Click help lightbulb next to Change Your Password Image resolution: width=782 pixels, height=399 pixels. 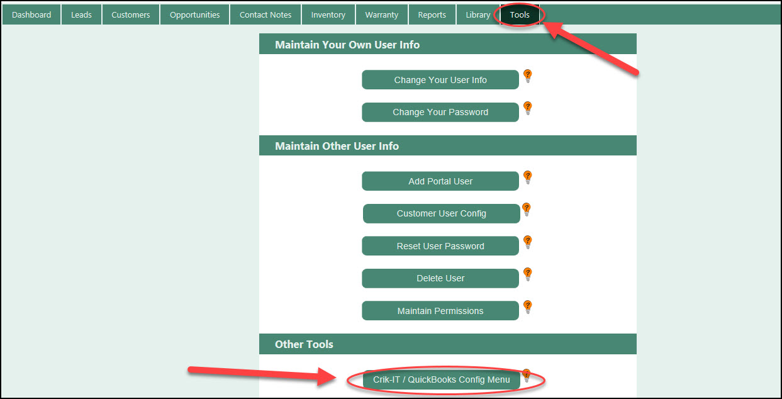[528, 108]
